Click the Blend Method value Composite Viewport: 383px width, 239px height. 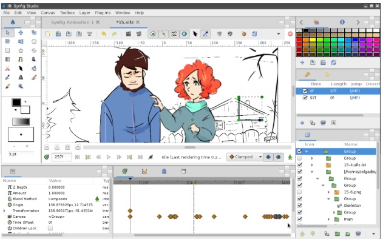click(58, 199)
